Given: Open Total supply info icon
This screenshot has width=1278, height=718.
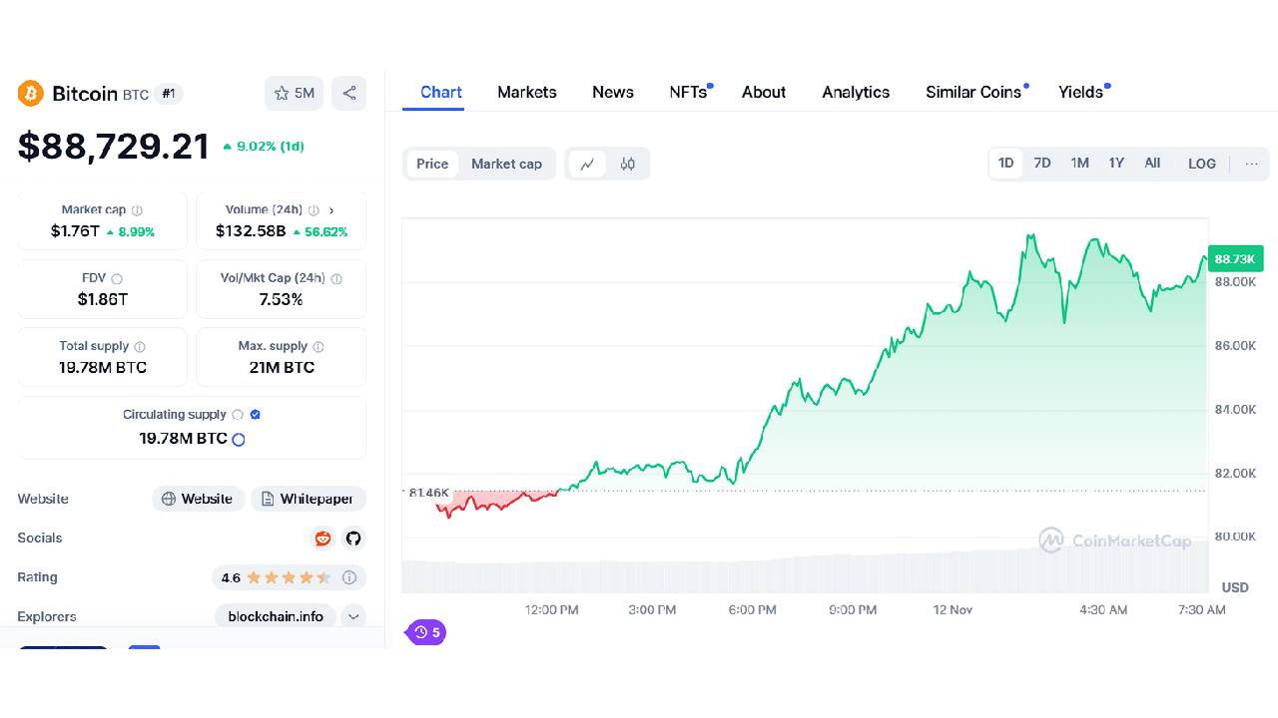Looking at the screenshot, I should click(140, 347).
